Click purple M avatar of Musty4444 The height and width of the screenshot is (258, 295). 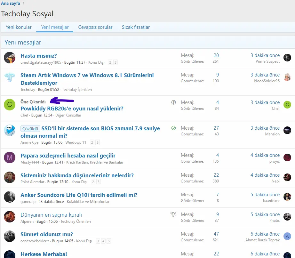(x=10, y=157)
